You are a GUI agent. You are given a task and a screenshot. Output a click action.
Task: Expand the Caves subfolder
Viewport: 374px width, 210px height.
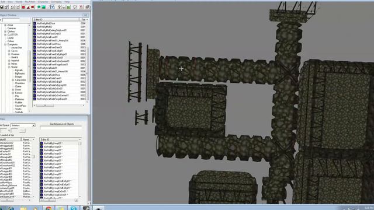coord(9,51)
